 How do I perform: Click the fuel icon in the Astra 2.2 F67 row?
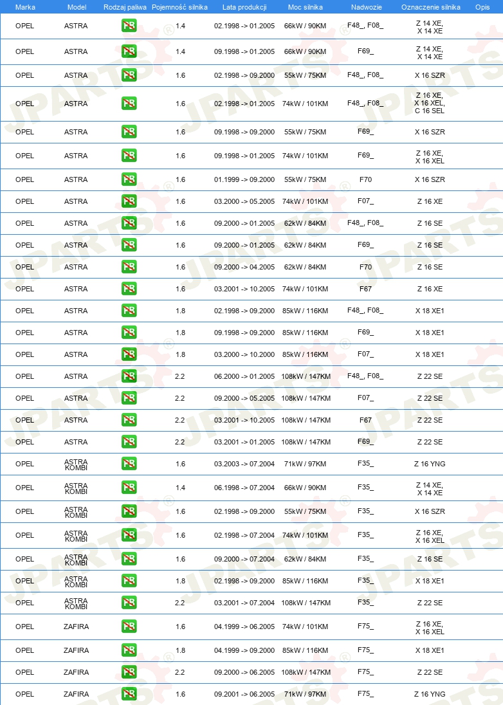click(x=129, y=420)
